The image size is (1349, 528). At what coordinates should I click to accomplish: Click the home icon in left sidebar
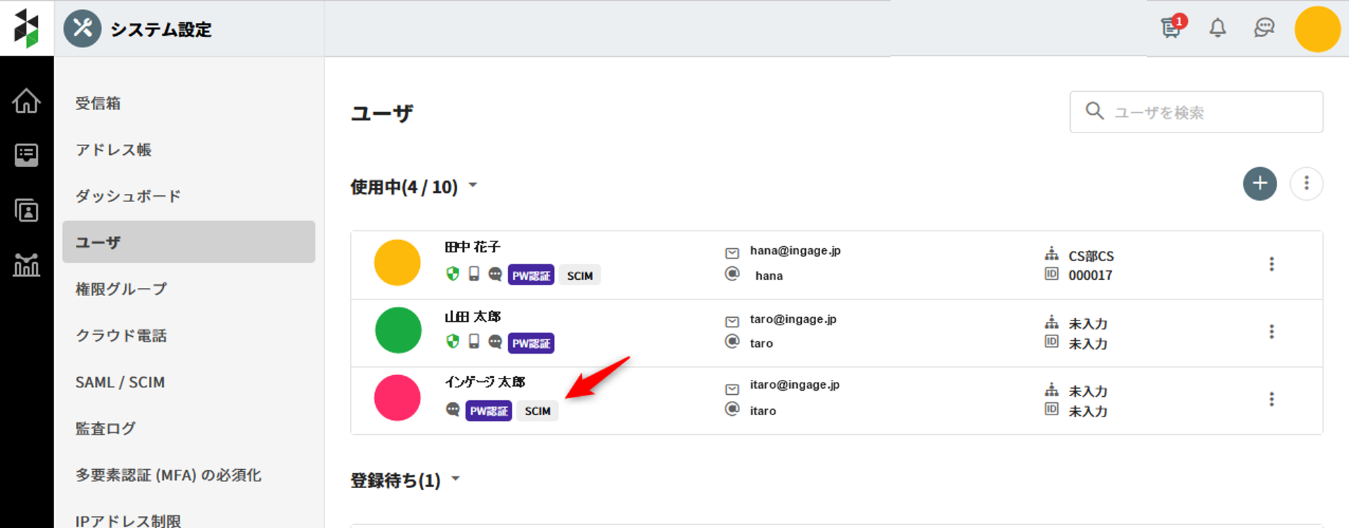(x=26, y=101)
